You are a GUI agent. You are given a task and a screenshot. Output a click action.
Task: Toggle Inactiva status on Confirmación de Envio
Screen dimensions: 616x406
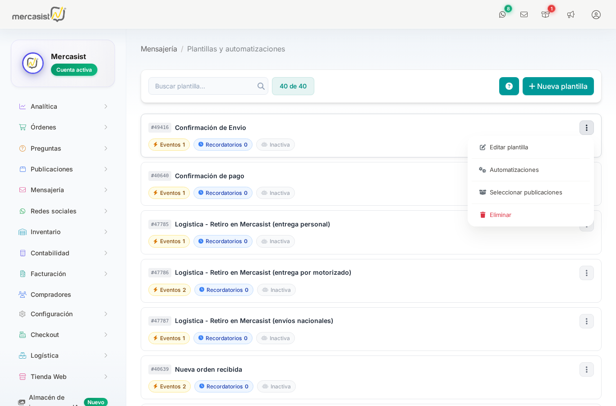[276, 145]
